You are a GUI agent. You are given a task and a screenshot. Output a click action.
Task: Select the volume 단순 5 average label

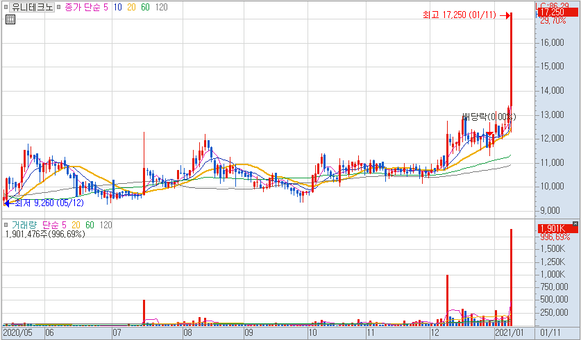(54, 225)
